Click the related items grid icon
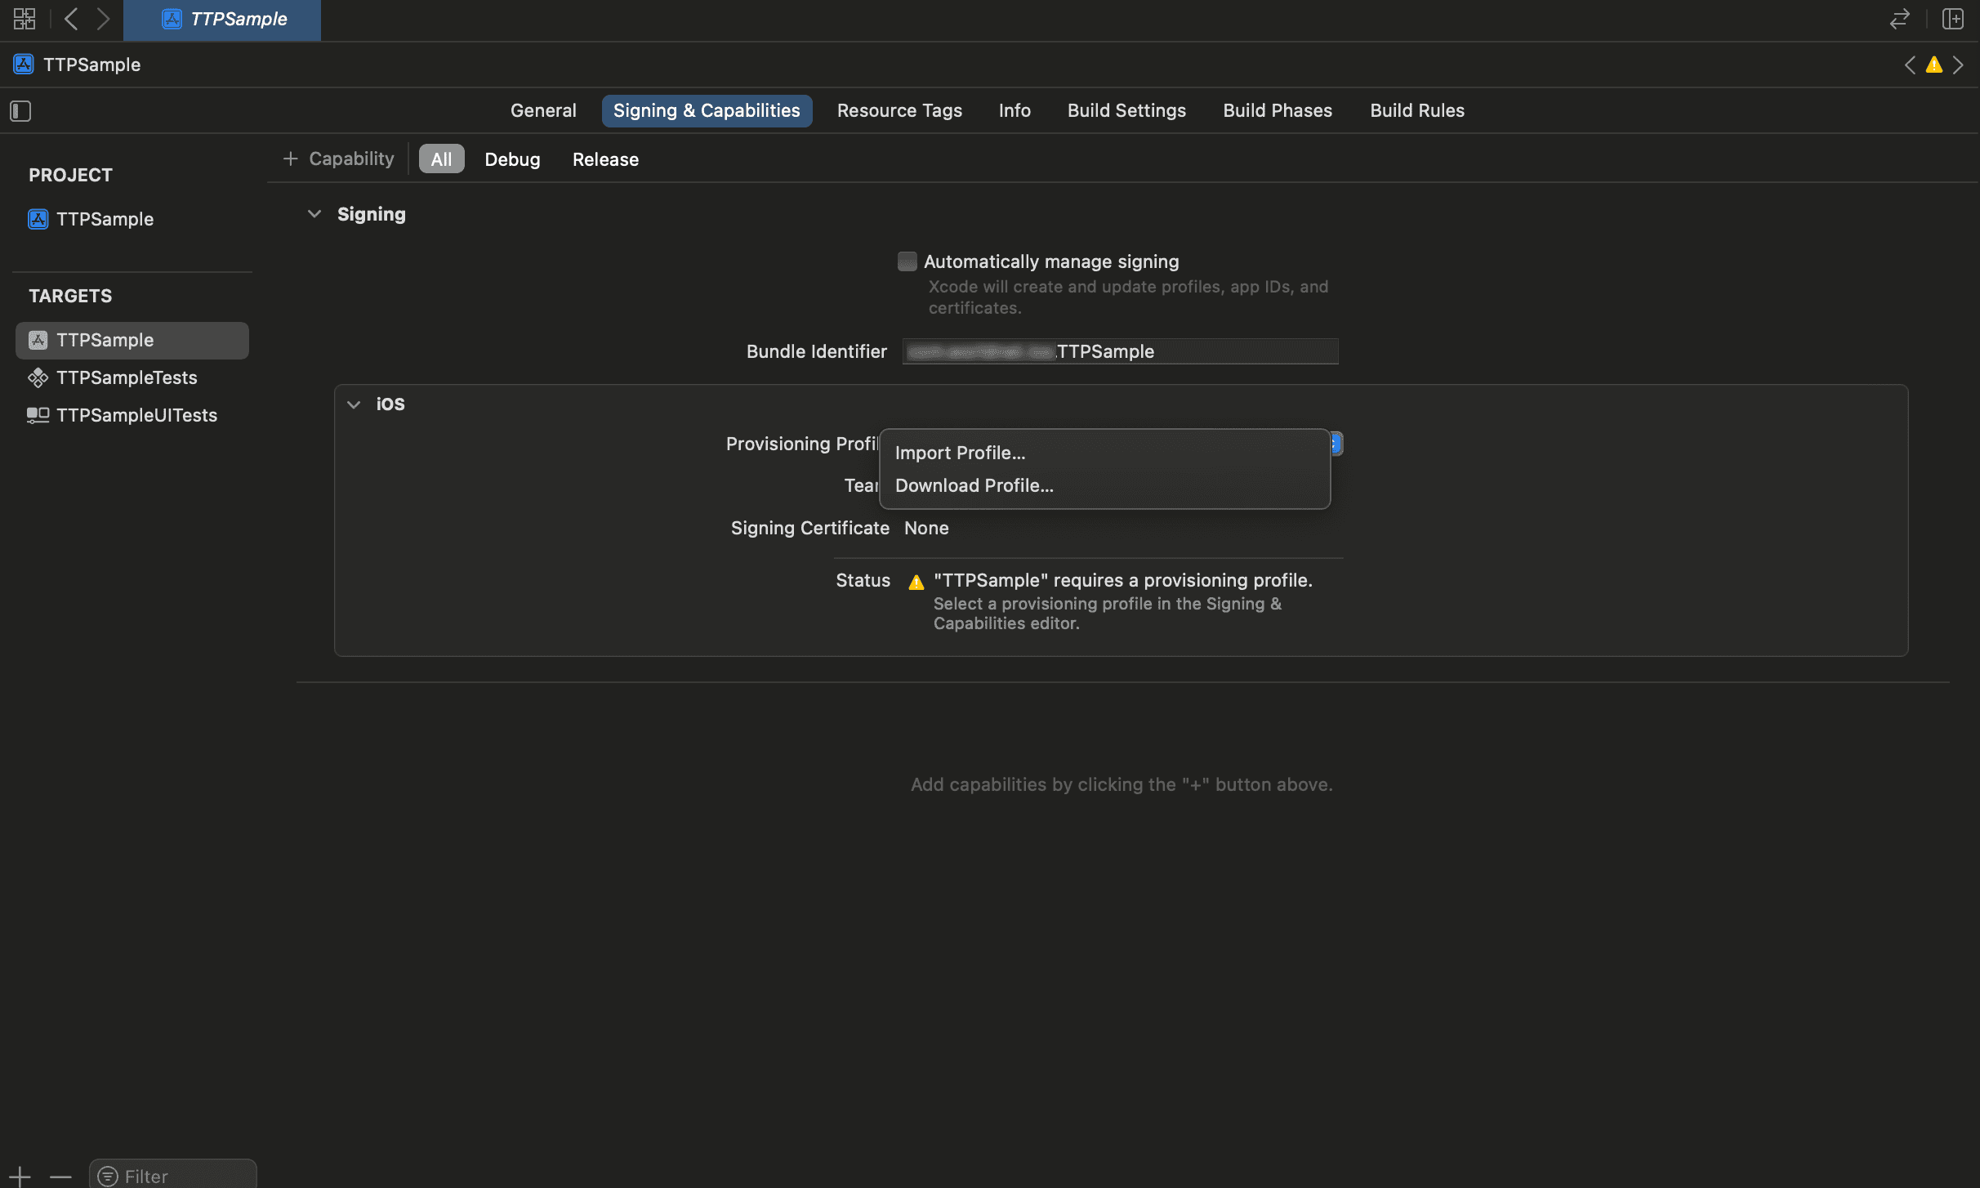The height and width of the screenshot is (1188, 1980). tap(25, 19)
